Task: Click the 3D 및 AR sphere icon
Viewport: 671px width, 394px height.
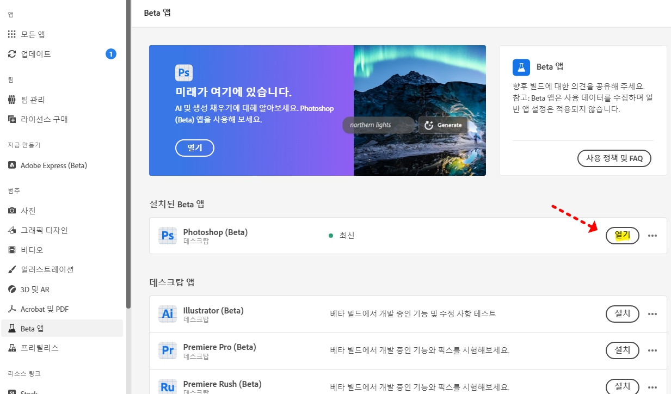Action: point(12,290)
